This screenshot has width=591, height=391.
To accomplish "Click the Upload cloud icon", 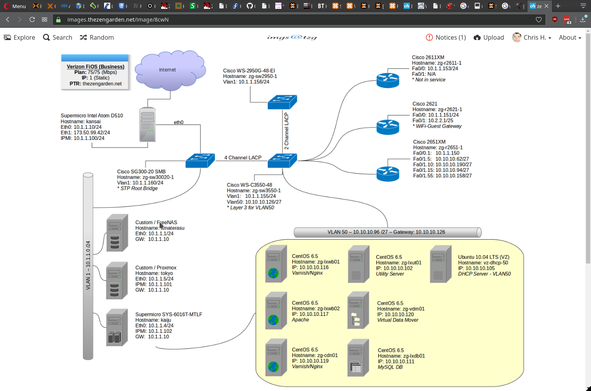I will tap(477, 37).
